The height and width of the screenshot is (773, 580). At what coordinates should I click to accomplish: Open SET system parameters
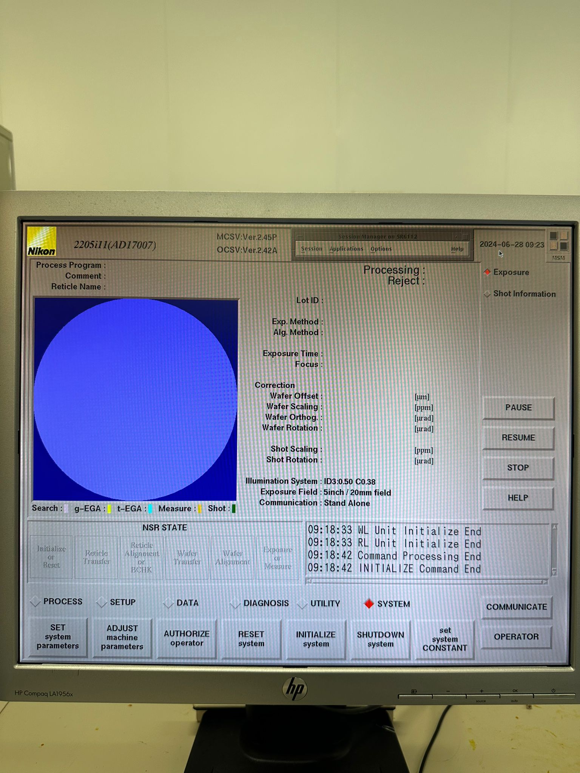pyautogui.click(x=58, y=637)
